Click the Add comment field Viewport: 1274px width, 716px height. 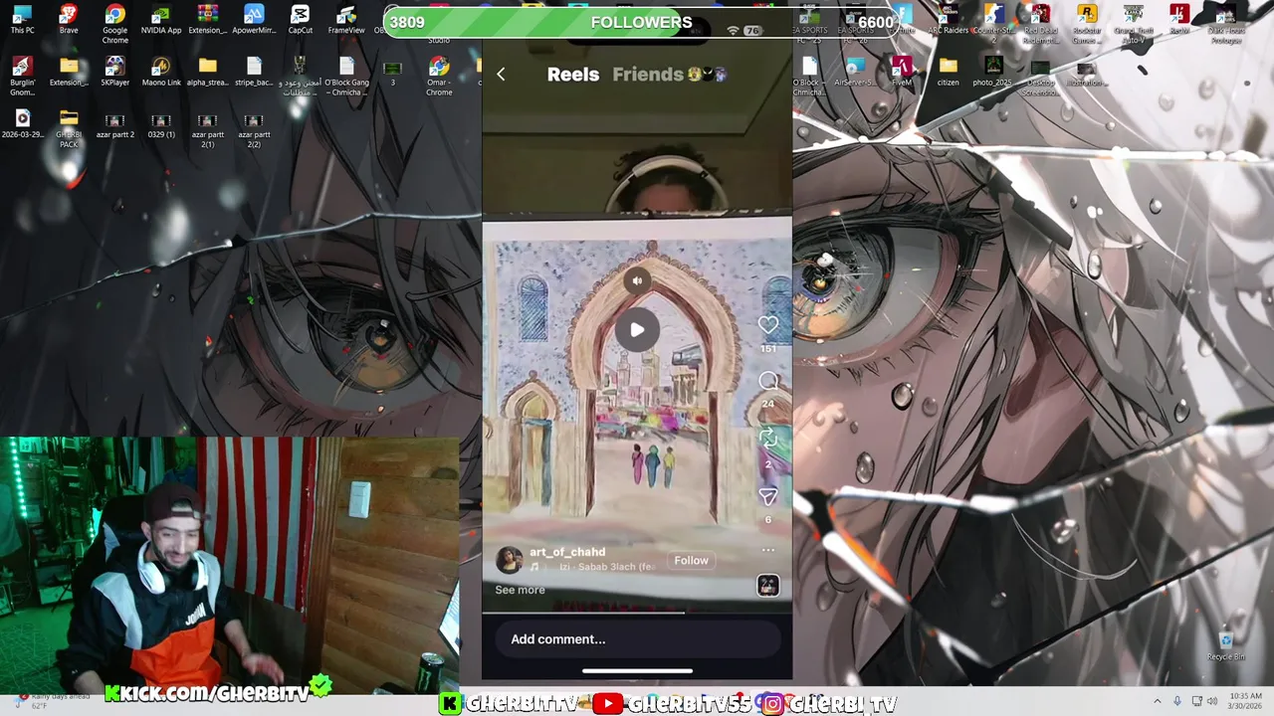(x=637, y=639)
